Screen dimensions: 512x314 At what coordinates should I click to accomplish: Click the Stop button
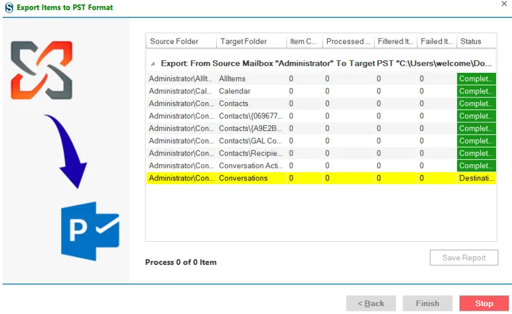[x=484, y=303]
